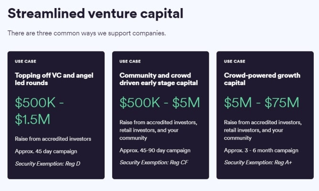319x191 pixels.
Task: Click USE CASE label on third card
Action: pos(234,61)
